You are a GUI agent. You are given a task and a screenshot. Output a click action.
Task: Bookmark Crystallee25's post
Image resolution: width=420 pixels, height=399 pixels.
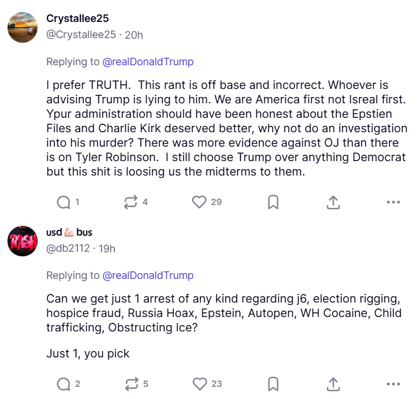273,202
